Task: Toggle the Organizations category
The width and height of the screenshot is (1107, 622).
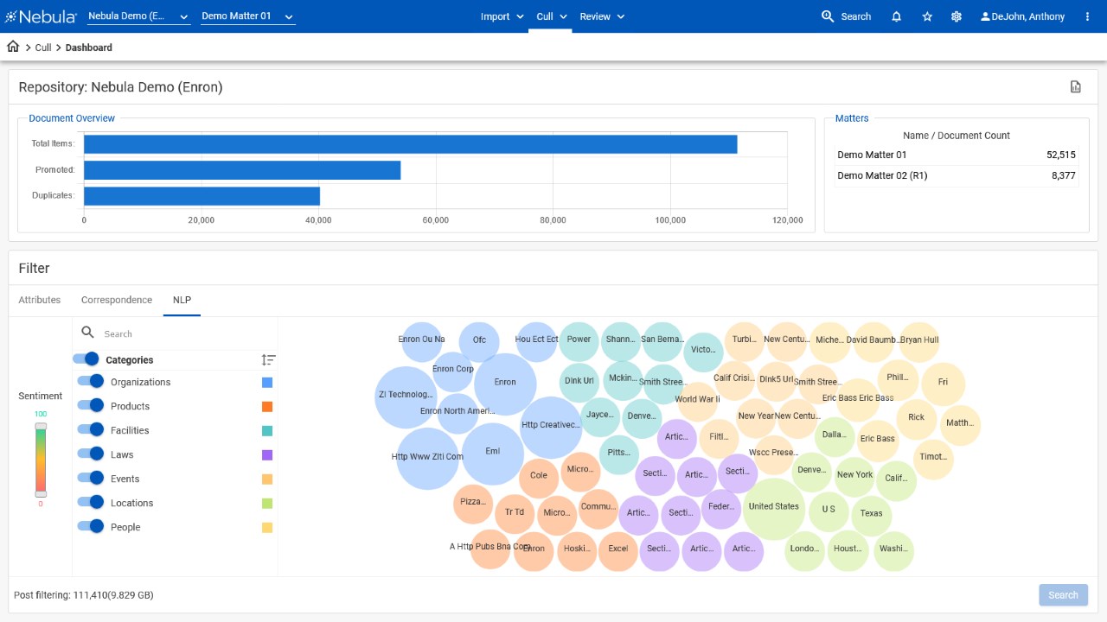Action: click(x=90, y=381)
